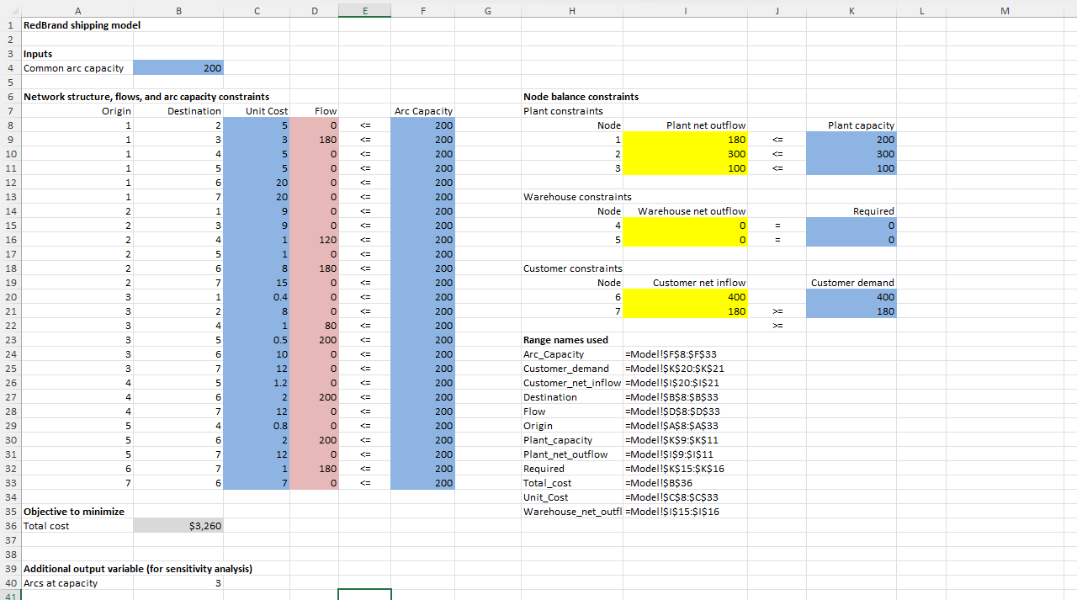Select the Total cost cell showing $3,260
Screen dimensions: 1077x600
178,525
